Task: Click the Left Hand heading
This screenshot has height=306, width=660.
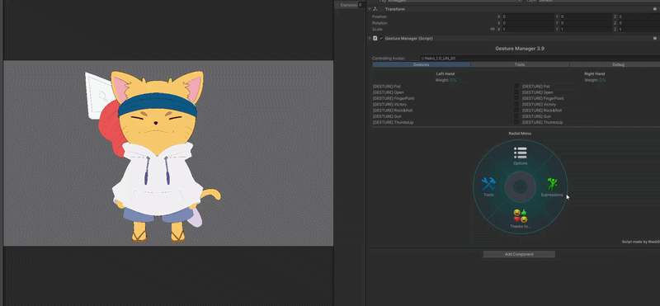Action: coord(445,73)
